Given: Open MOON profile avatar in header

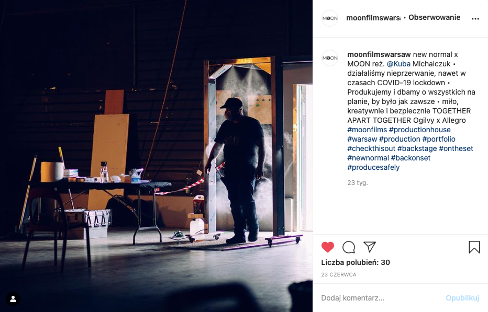Looking at the screenshot, I should coord(330,18).
